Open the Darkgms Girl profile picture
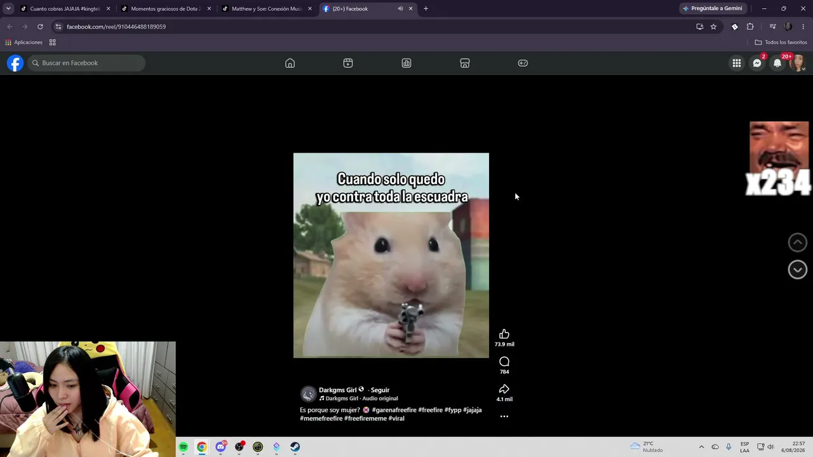Image resolution: width=813 pixels, height=457 pixels. click(x=308, y=394)
